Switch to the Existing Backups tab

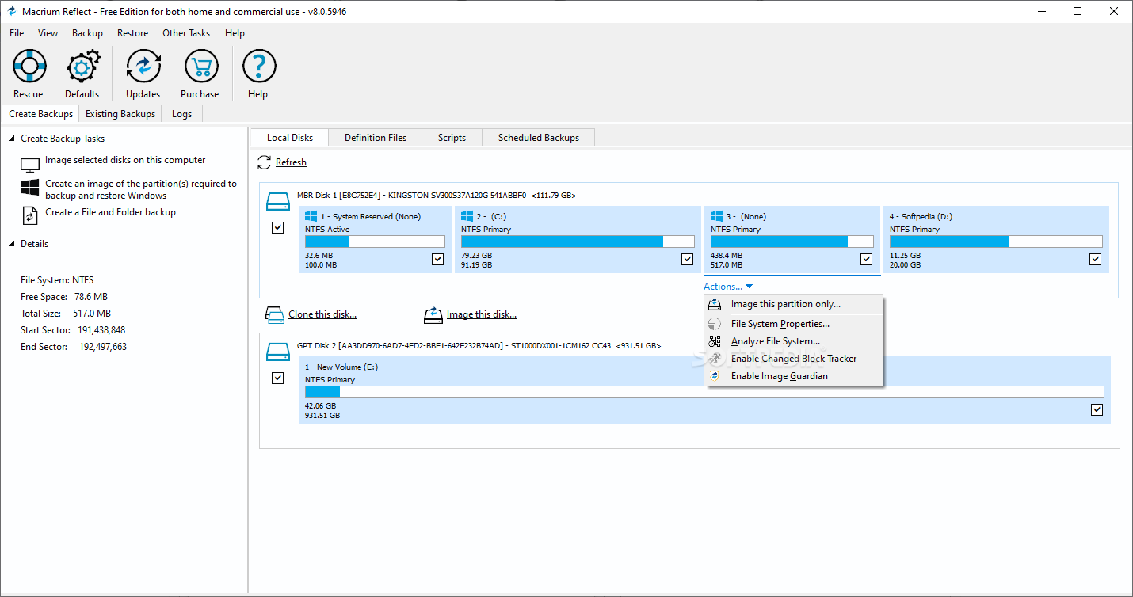(120, 114)
